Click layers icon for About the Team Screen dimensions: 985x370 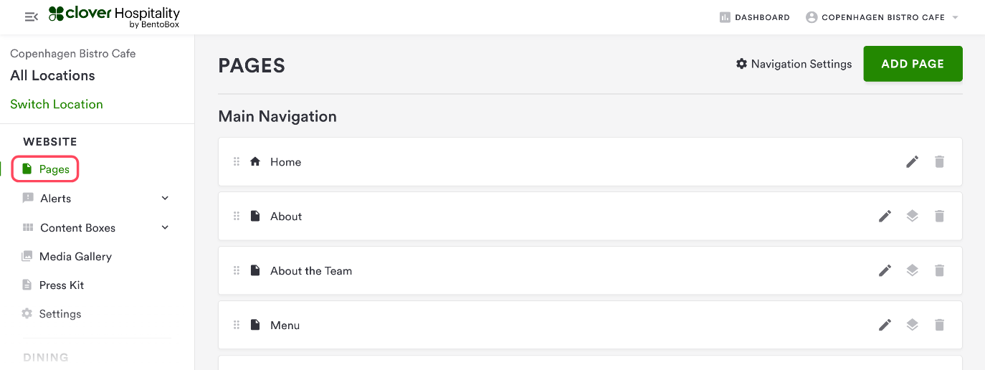912,271
